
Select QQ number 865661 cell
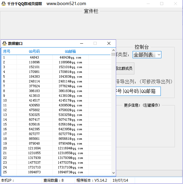pyautogui.click(x=34, y=139)
